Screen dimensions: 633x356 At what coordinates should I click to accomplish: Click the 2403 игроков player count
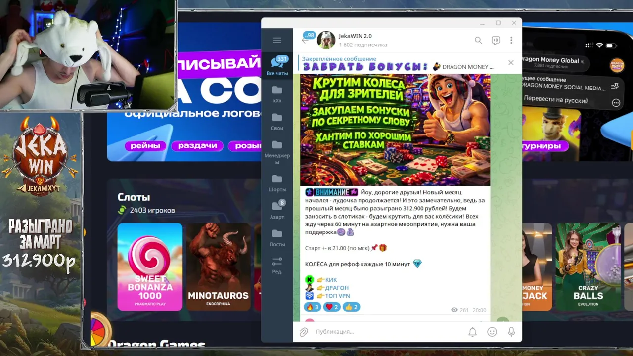152,210
